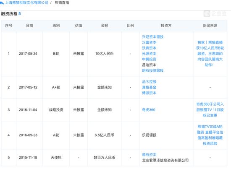Screen dimensions: 231x171
Task: Open news link 奇虎360子公司入股熊猫TV
Action: 210,110
